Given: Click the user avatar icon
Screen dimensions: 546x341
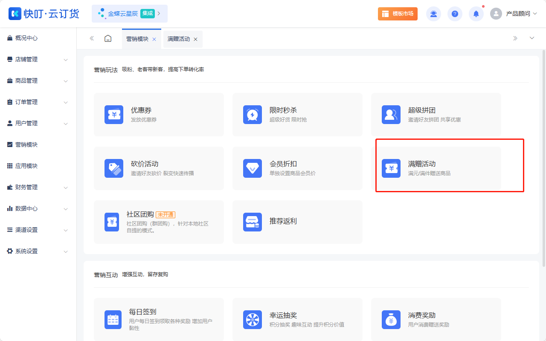Looking at the screenshot, I should (x=496, y=14).
